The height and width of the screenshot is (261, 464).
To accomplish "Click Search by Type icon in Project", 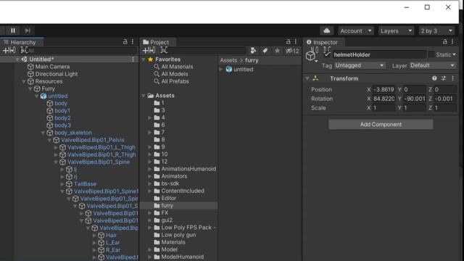I will [253, 51].
